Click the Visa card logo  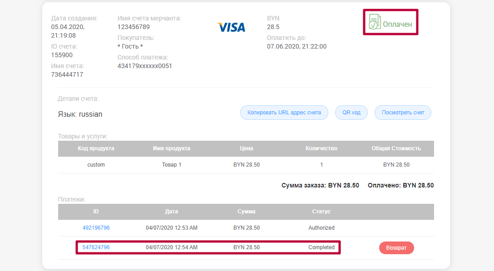(x=231, y=27)
